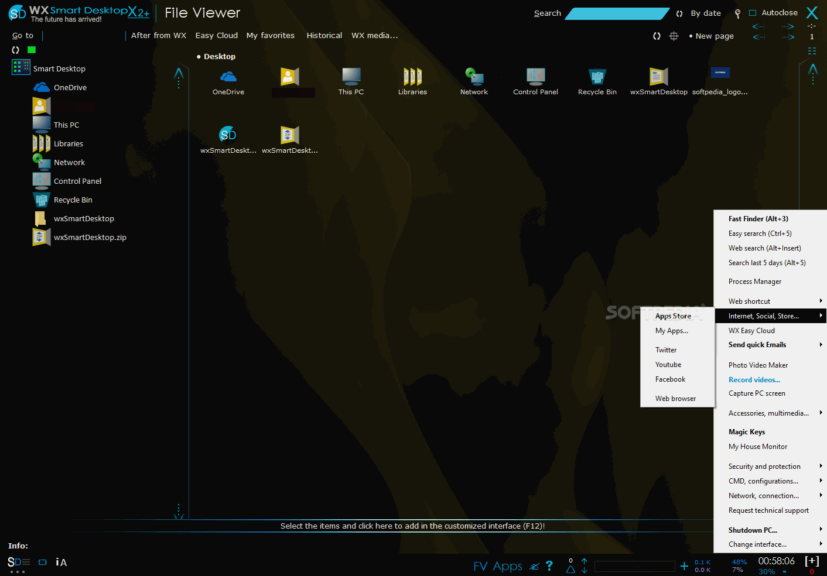Select Fast Finder (Alt+3) menu entry
Screen dimensions: 827x576
tap(770, 219)
